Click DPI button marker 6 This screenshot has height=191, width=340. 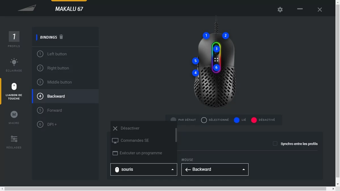tap(216, 67)
